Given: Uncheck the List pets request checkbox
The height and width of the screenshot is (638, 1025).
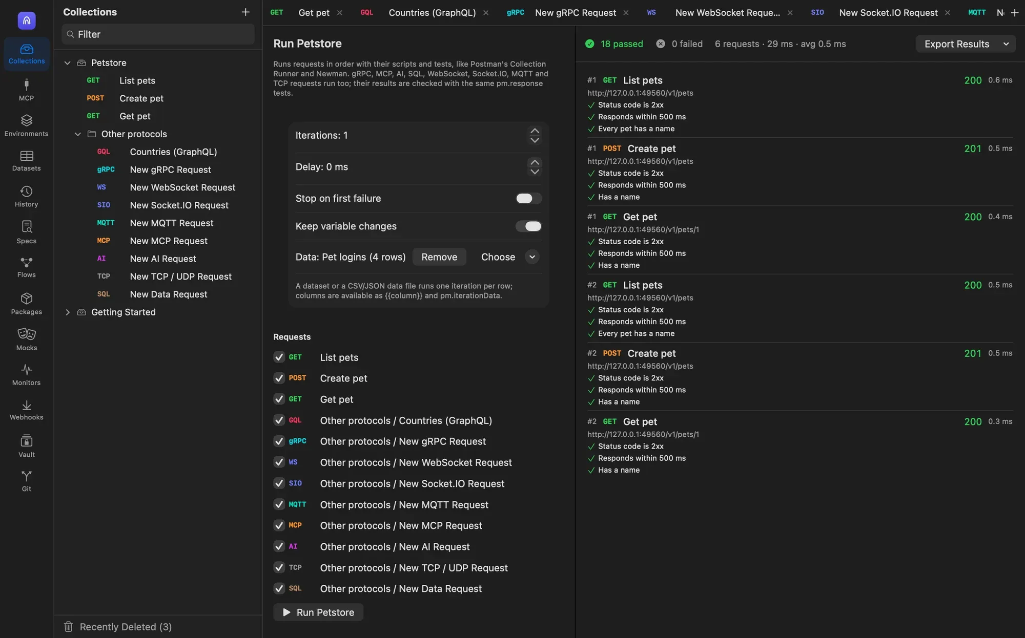Looking at the screenshot, I should pos(279,357).
